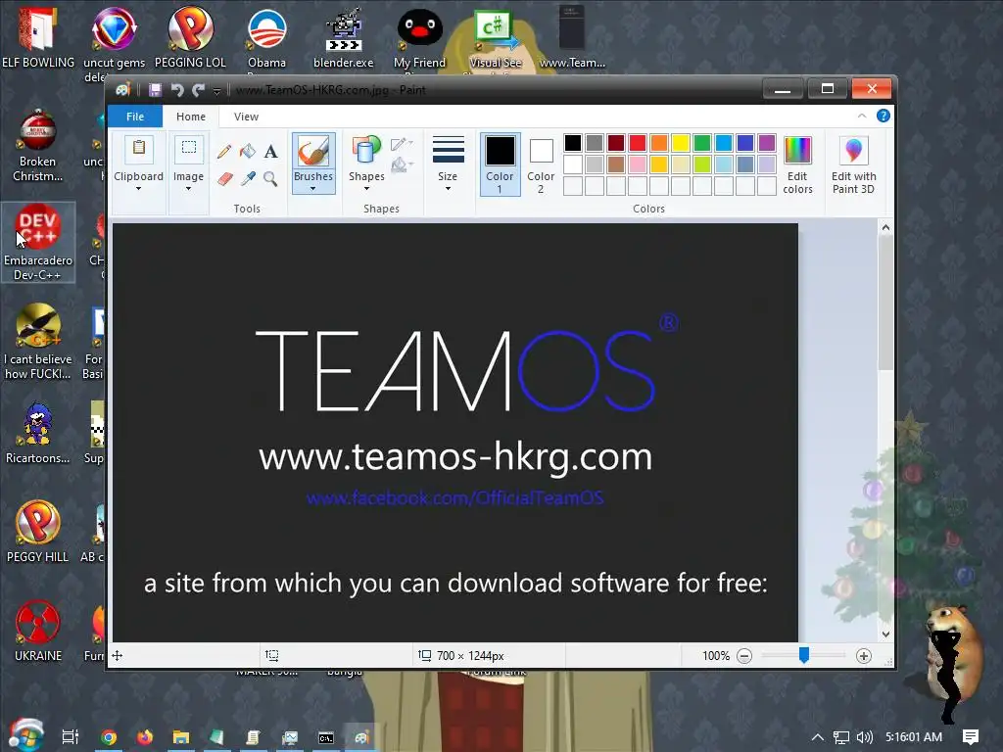
Task: Select the Color picker eyedropper tool
Action: 248,178
